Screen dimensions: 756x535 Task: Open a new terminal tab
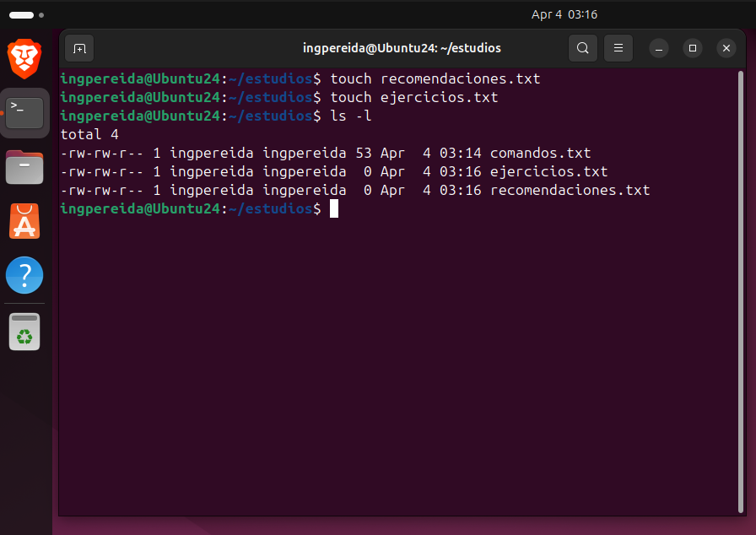pyautogui.click(x=79, y=48)
